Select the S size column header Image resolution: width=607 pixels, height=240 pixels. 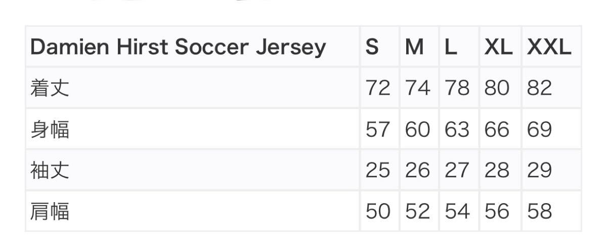click(x=372, y=47)
